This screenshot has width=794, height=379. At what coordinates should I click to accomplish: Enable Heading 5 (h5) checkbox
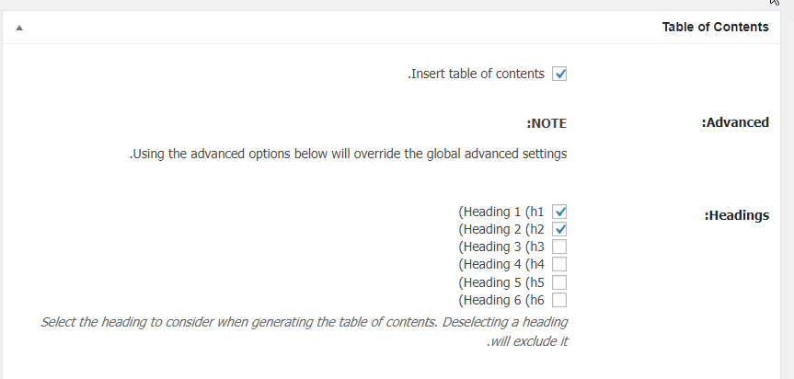coord(559,282)
